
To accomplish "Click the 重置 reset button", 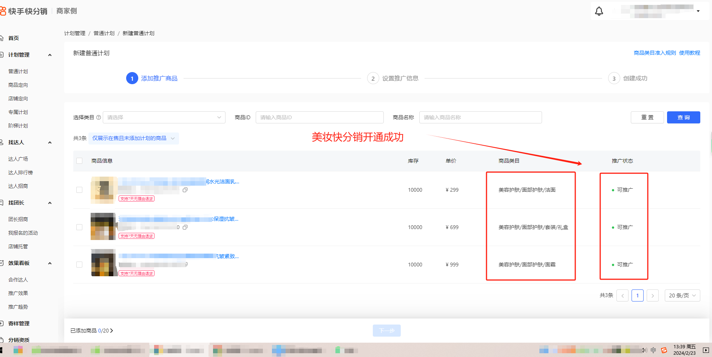I will [647, 117].
